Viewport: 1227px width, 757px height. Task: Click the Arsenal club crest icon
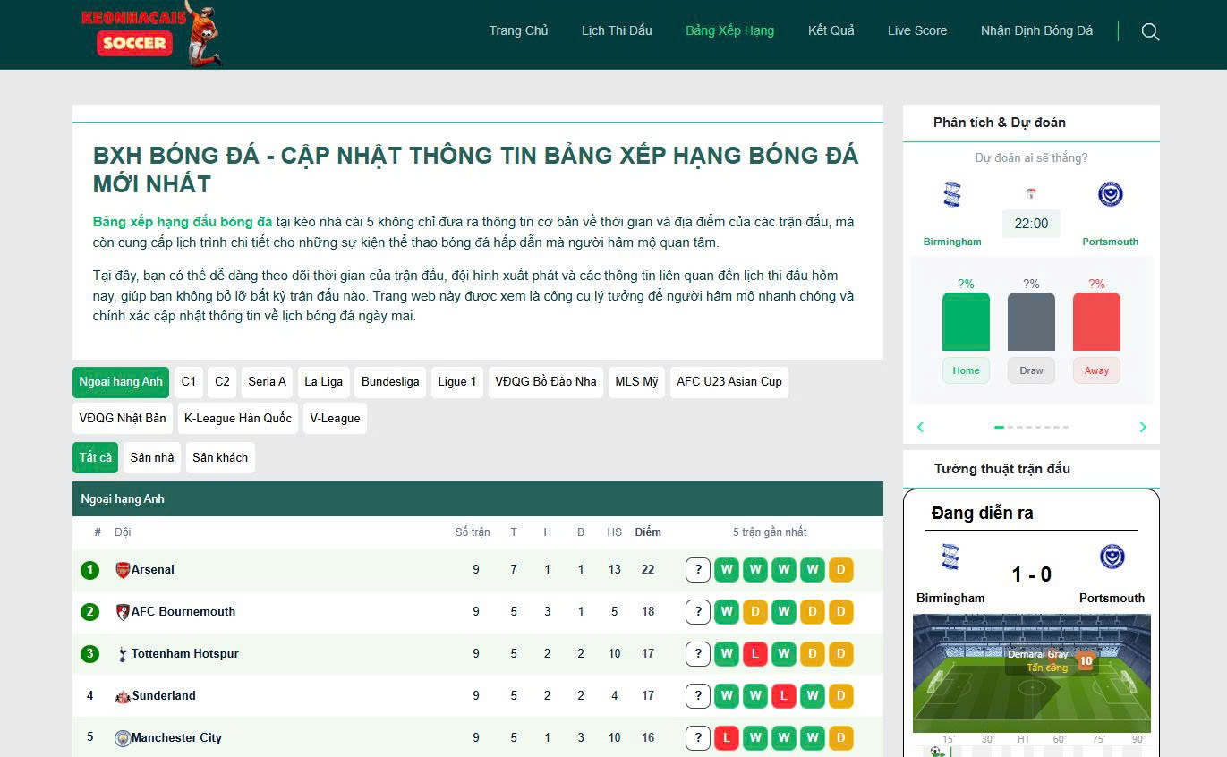[123, 570]
